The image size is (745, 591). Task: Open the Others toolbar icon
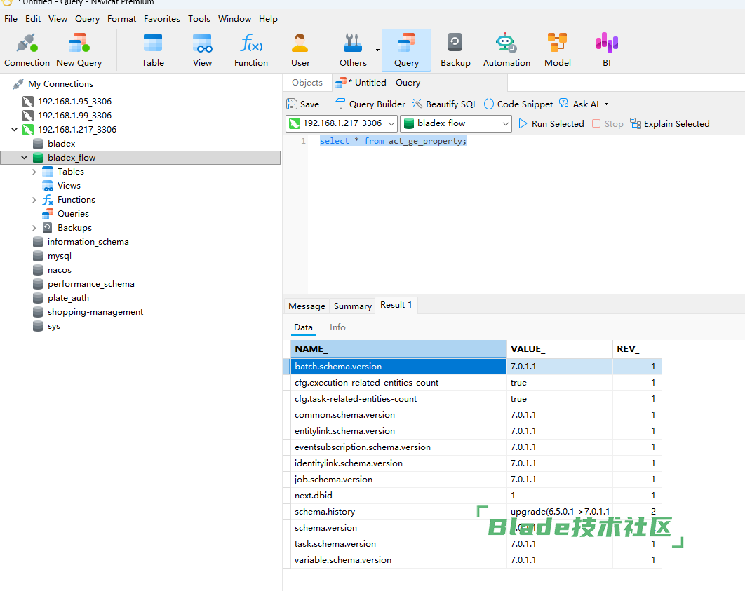click(353, 50)
